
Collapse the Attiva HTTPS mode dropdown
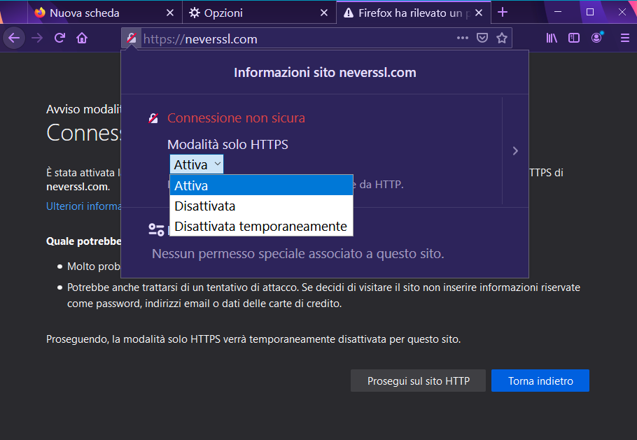pos(197,164)
